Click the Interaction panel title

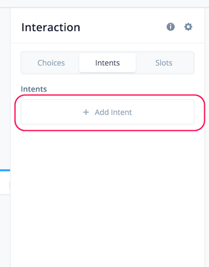pyautogui.click(x=51, y=27)
